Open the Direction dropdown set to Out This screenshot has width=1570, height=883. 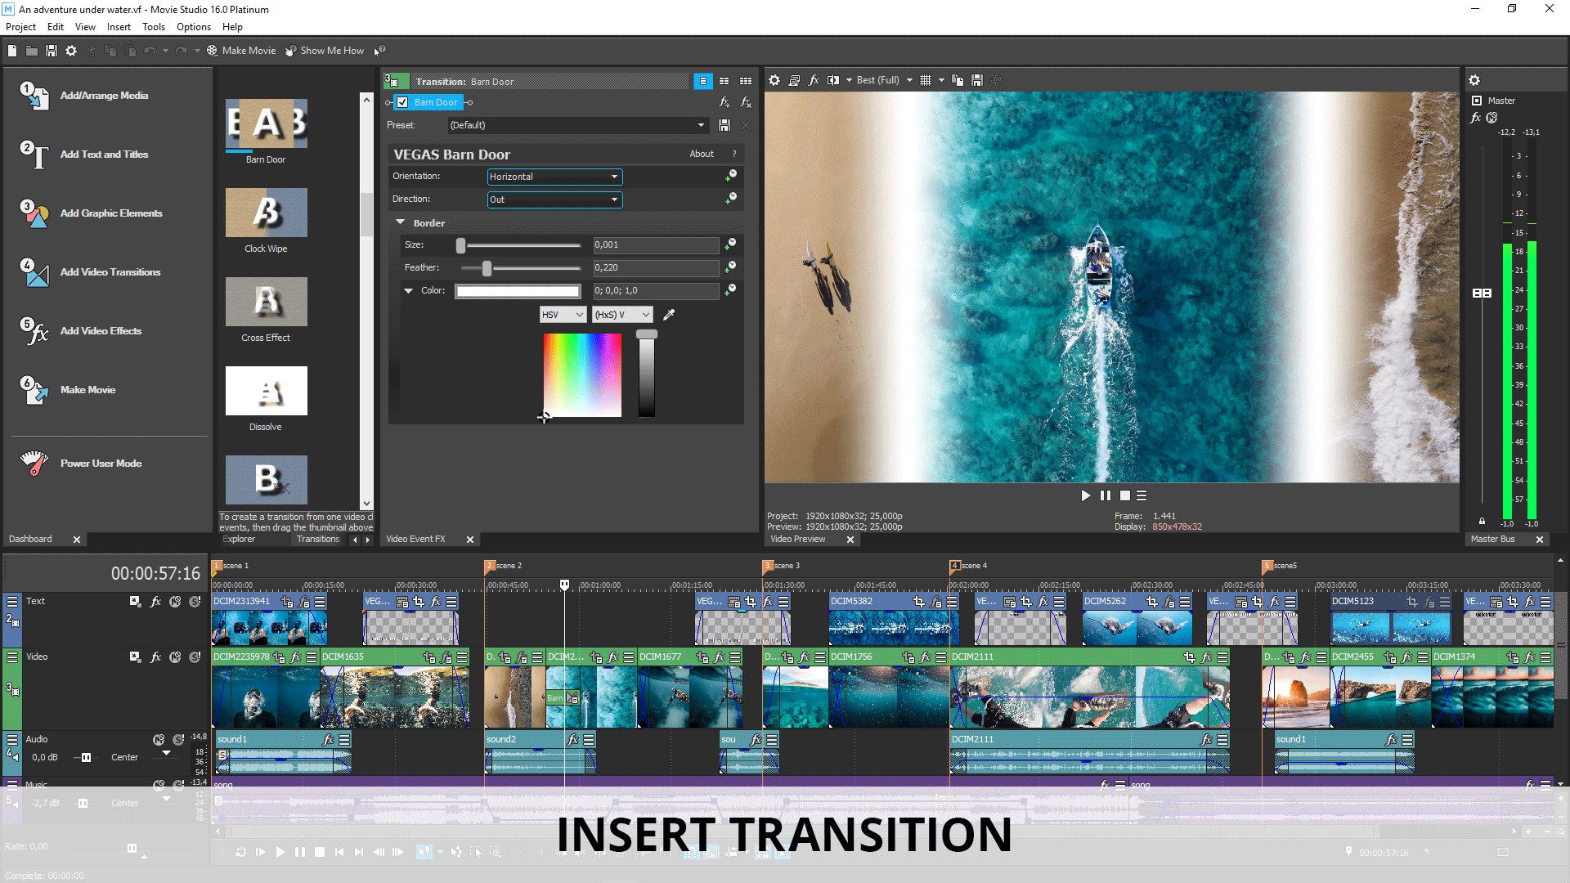click(x=554, y=199)
